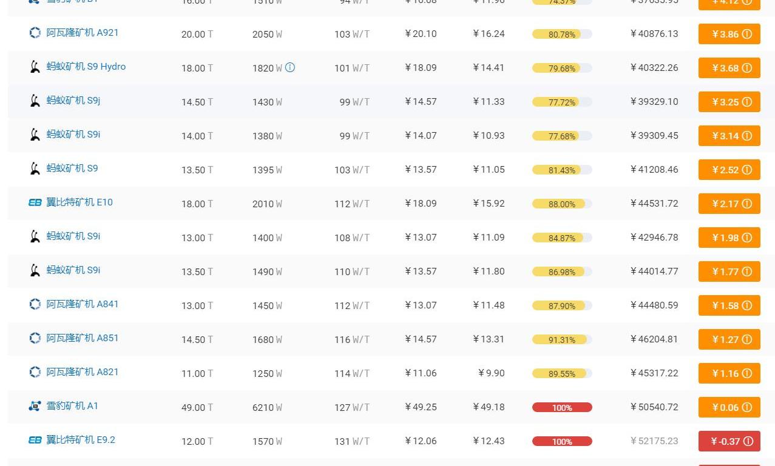This screenshot has width=775, height=466.
Task: Click the 91.31% electricity ratio bar
Action: (x=562, y=340)
